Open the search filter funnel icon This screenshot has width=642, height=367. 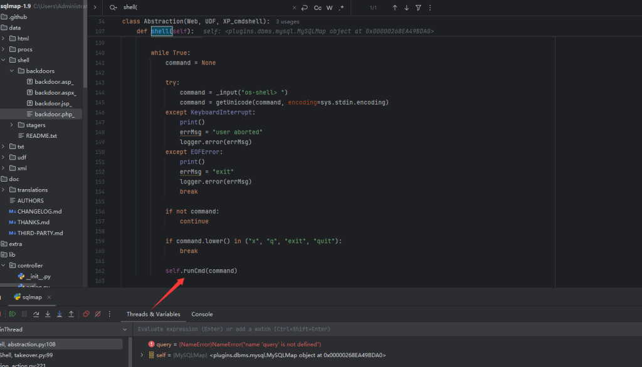418,8
